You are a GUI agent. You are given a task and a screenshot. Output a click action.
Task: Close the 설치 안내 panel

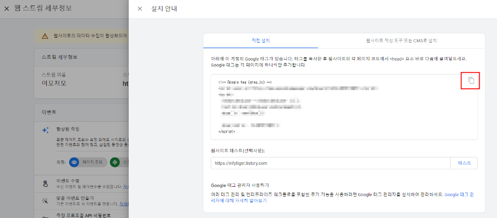140,8
